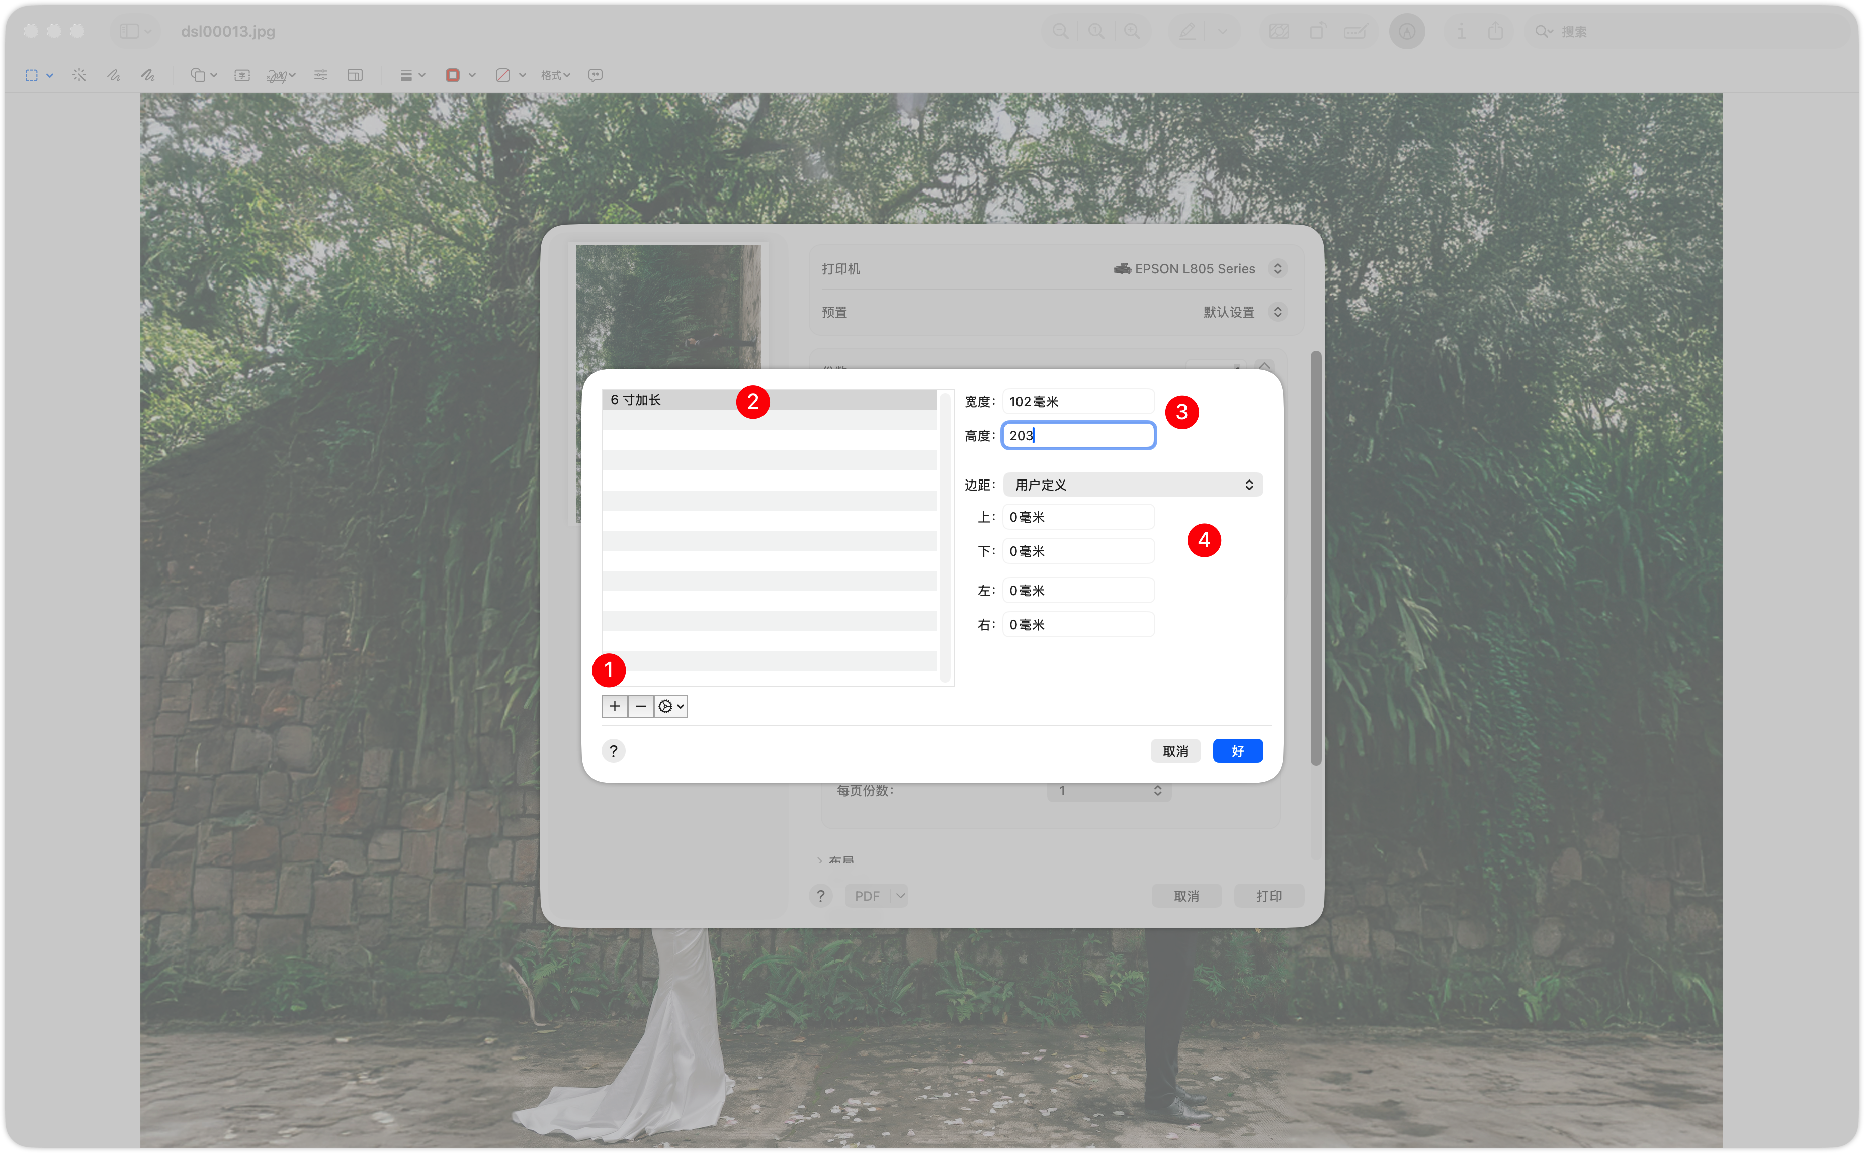Remove the selected paper size
Screen dimensions: 1864x1153
click(641, 706)
